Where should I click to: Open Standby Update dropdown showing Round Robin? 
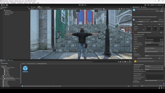click(154, 43)
